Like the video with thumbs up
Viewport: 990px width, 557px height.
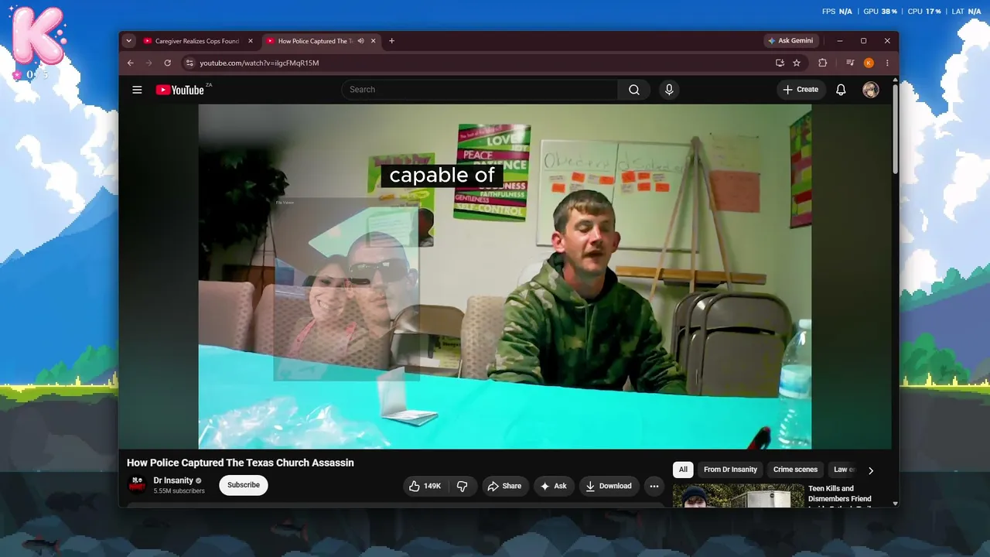click(425, 486)
